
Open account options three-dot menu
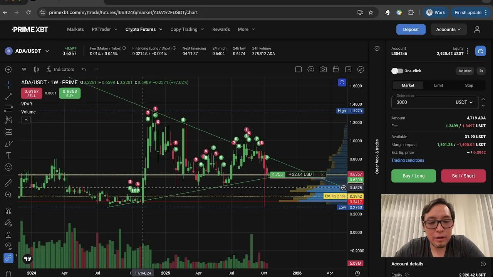coord(467,51)
